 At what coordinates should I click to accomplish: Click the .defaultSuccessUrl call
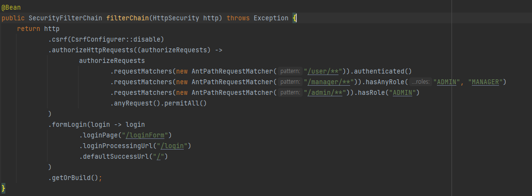point(114,156)
